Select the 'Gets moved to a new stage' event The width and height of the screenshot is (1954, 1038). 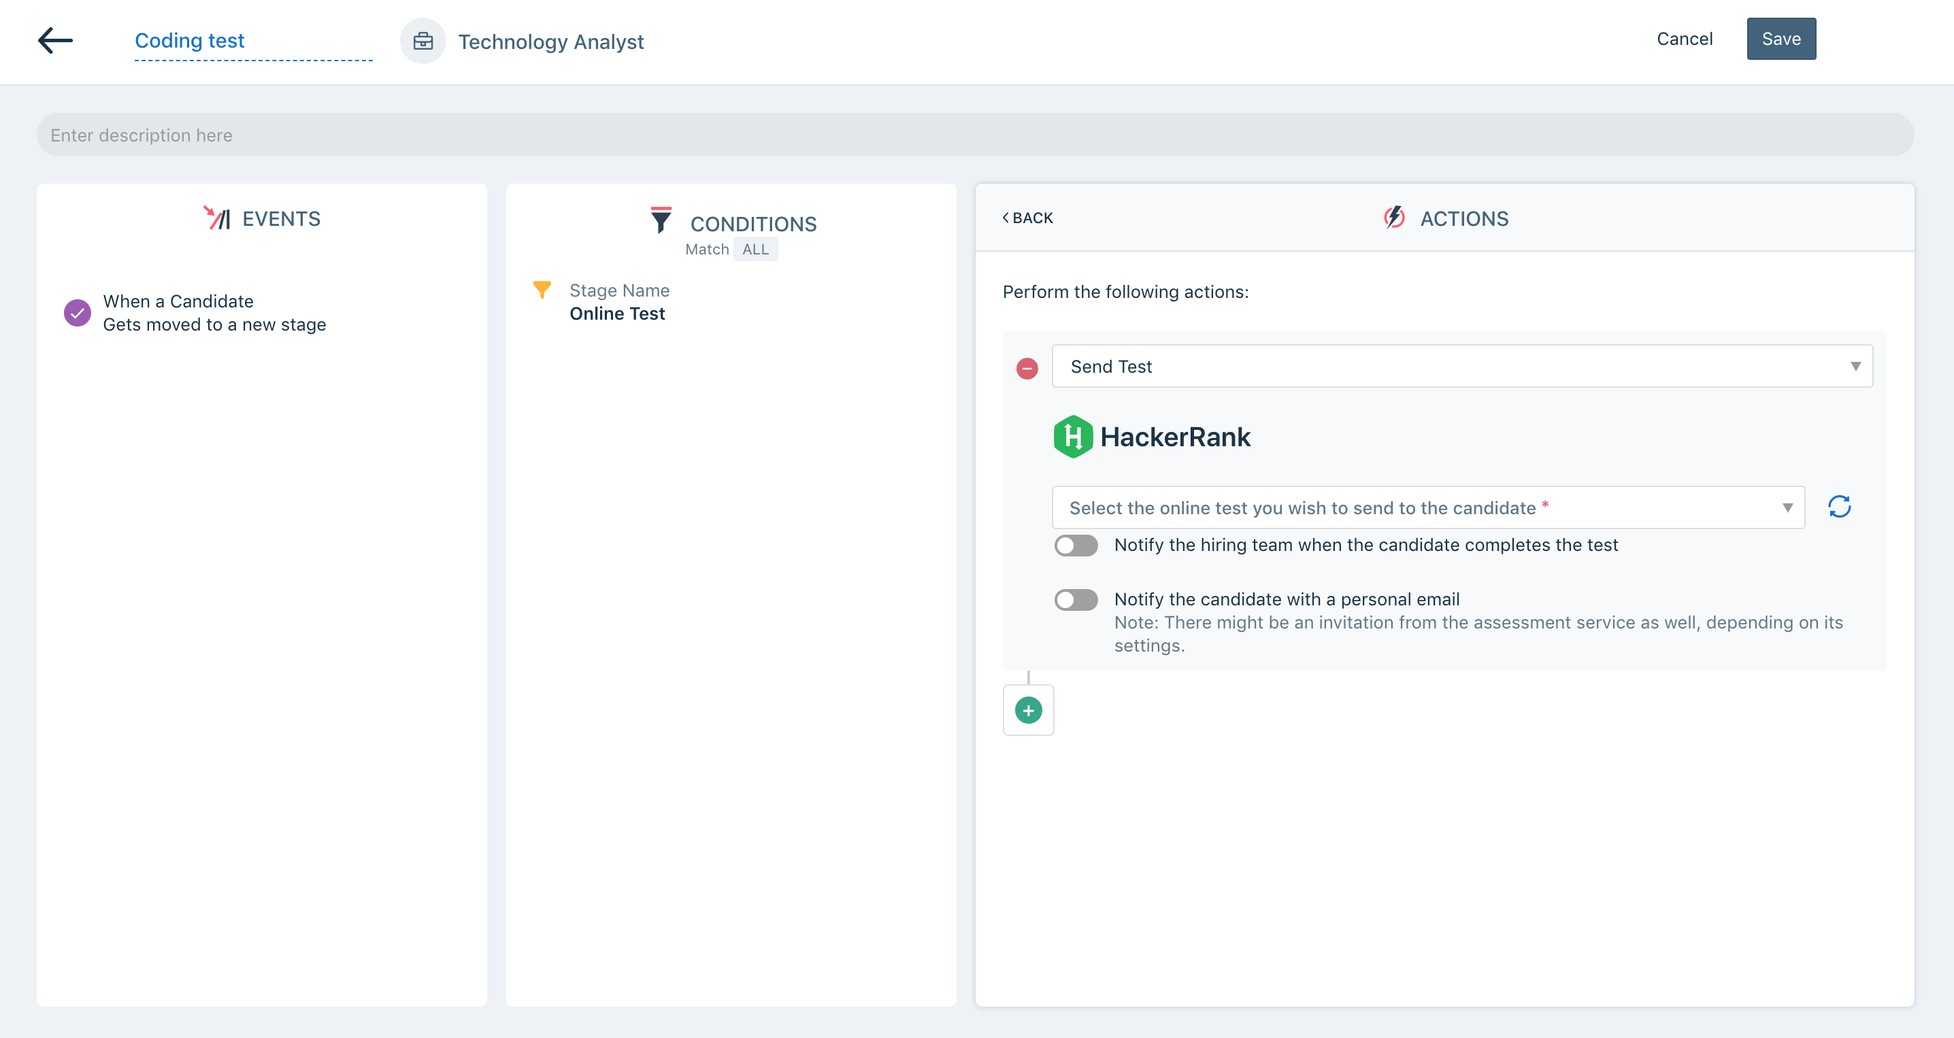[215, 324]
